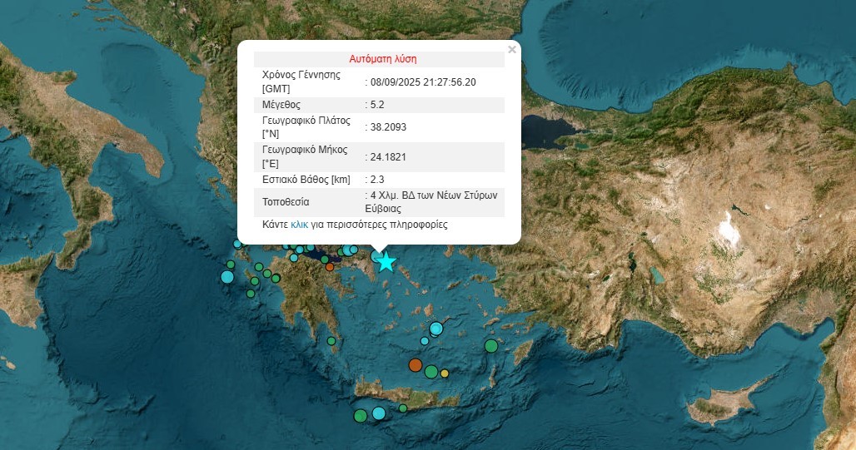
Task: Select the easternmost green marker near Turkey's coast
Action: tap(491, 346)
